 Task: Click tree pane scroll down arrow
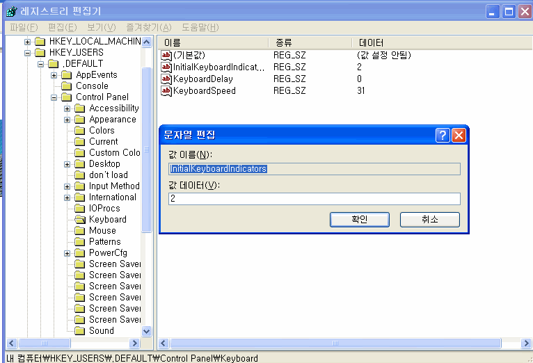point(147,331)
